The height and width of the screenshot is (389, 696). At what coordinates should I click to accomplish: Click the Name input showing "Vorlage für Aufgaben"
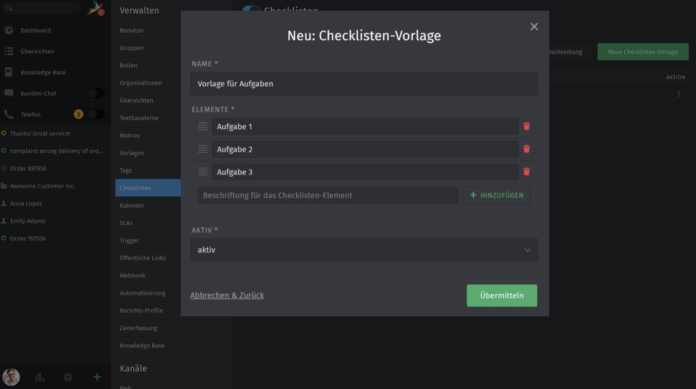coord(364,83)
